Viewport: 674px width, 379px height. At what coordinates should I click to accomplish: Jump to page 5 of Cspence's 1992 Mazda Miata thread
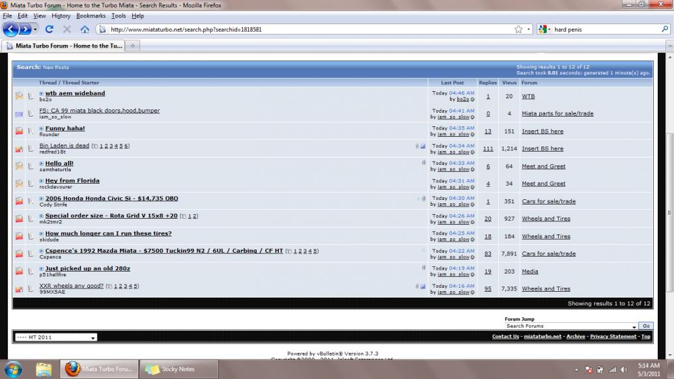pyautogui.click(x=315, y=251)
